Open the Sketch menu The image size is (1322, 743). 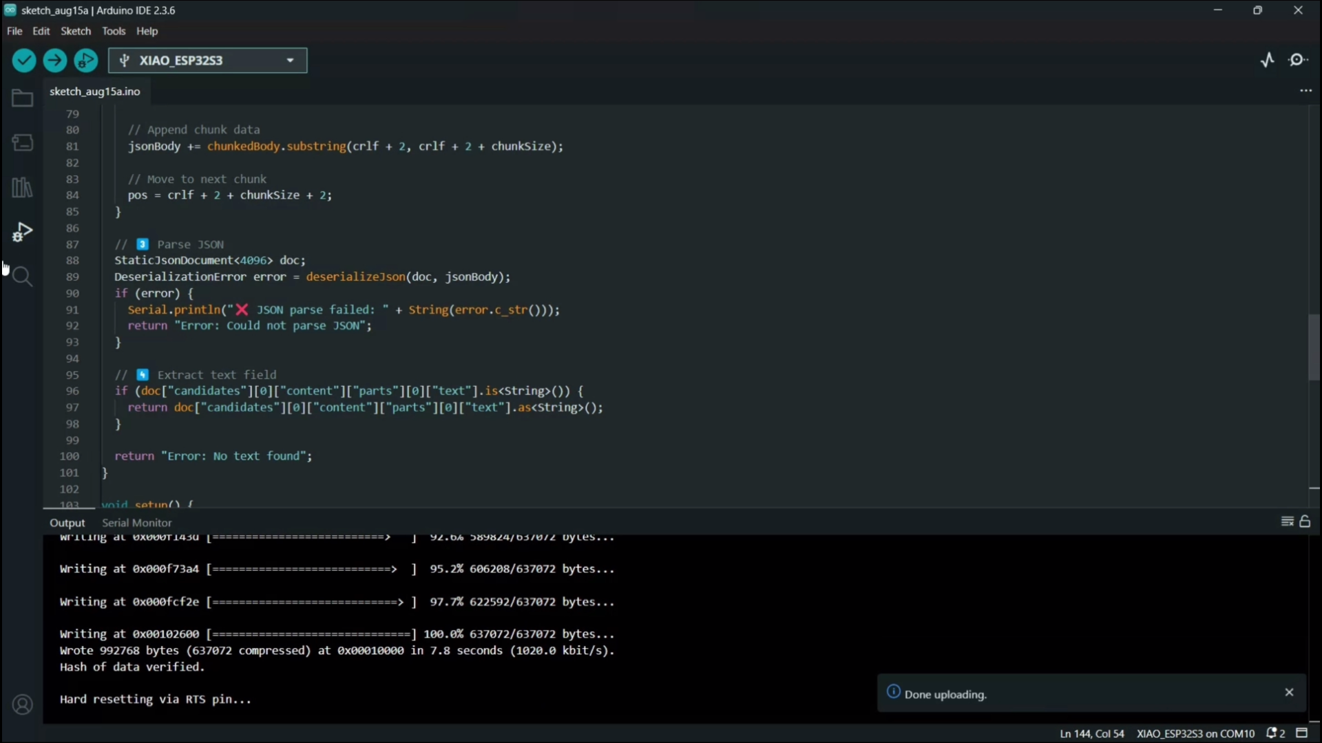(76, 31)
